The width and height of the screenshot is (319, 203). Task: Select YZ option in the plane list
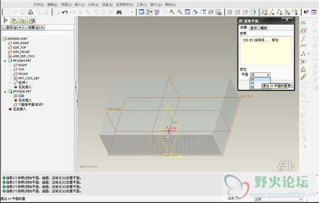(x=253, y=83)
